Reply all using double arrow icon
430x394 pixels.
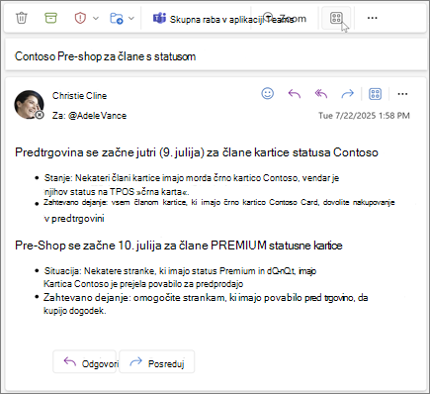321,94
